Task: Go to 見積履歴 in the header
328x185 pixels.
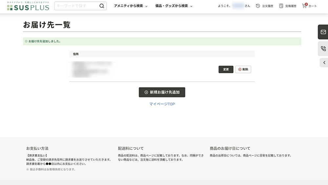Action: tap(291, 6)
